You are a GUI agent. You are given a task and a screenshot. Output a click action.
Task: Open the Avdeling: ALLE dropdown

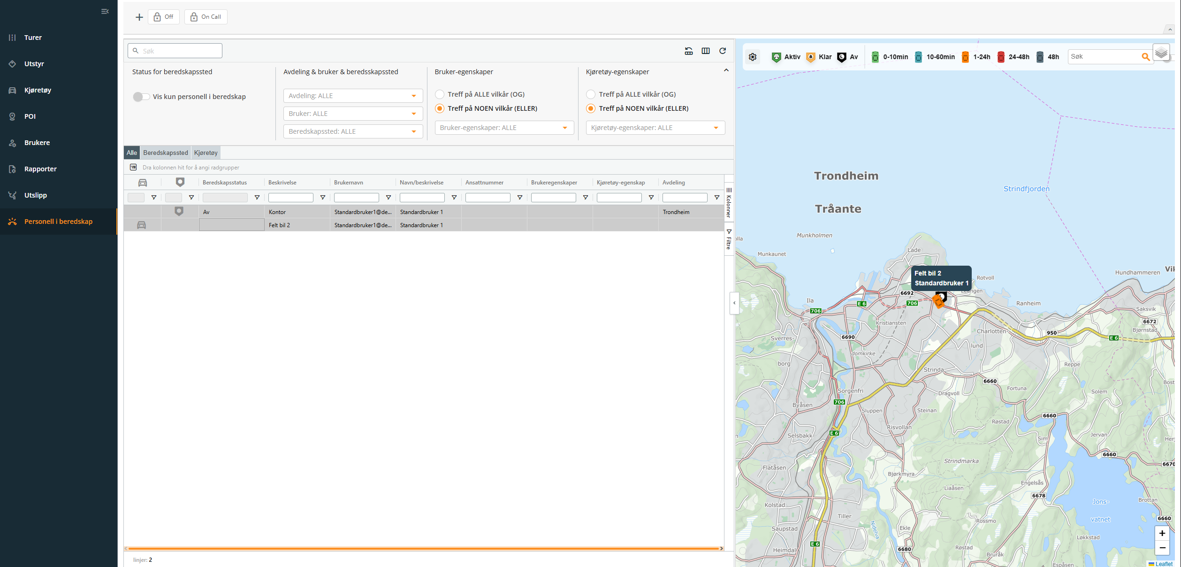pos(353,96)
